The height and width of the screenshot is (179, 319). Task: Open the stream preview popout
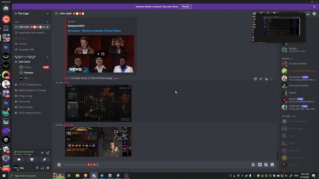(279, 28)
